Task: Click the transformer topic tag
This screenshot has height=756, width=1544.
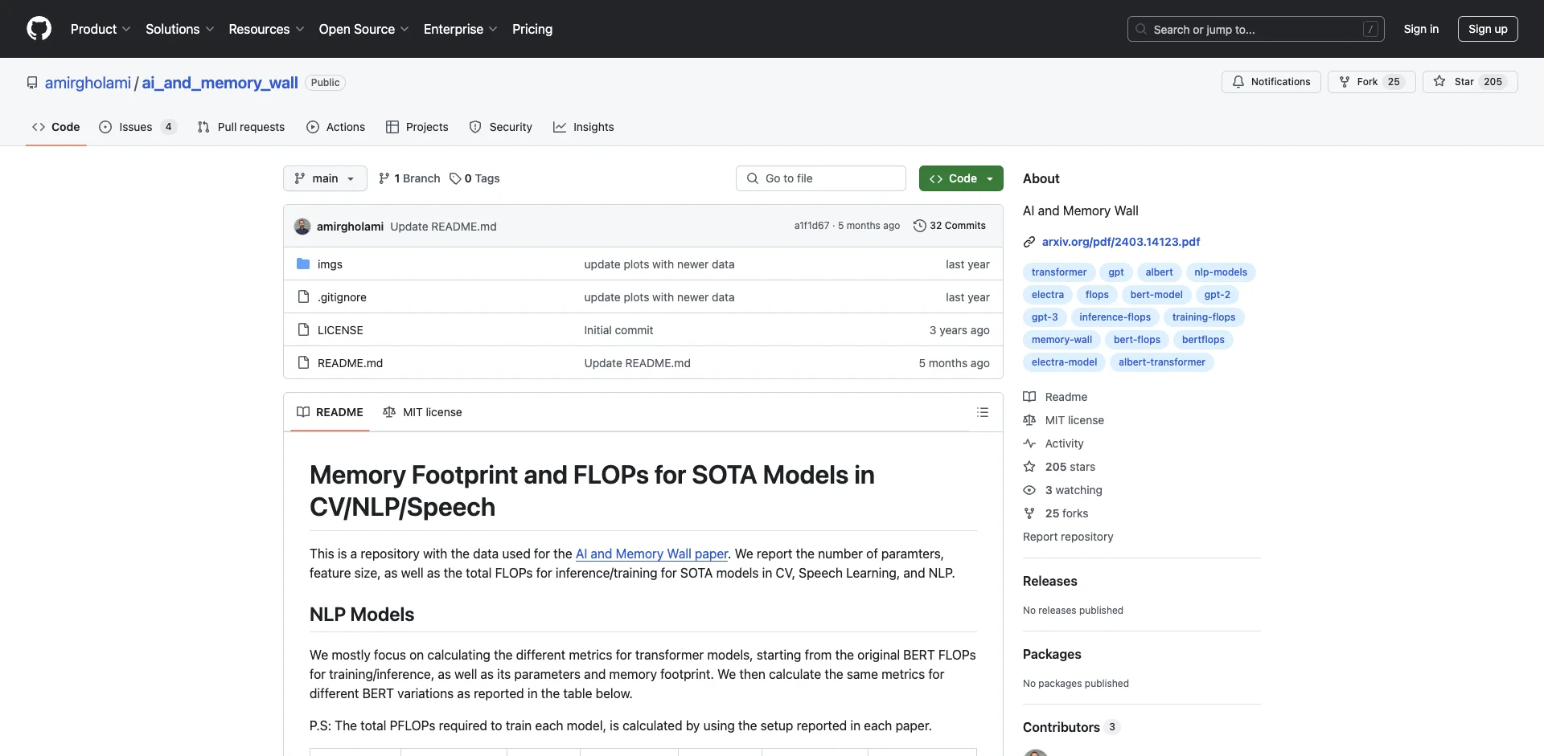Action: point(1059,272)
